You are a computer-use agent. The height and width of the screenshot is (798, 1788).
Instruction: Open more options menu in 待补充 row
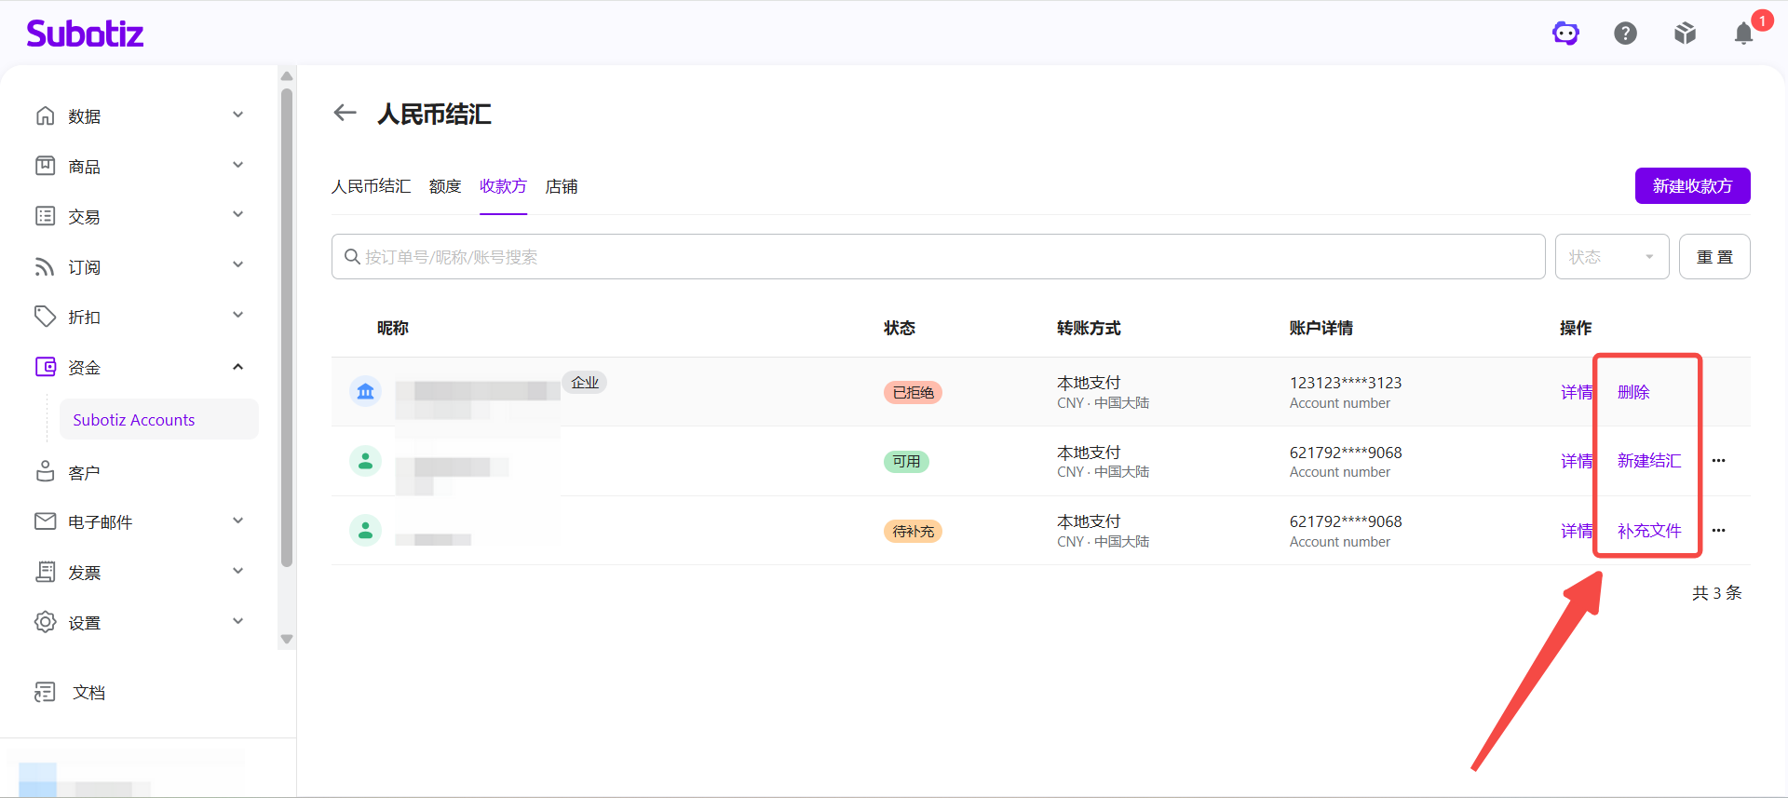[1718, 531]
